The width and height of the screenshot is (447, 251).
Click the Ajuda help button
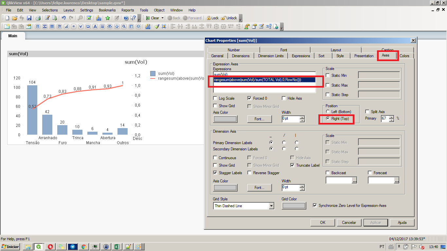402,223
